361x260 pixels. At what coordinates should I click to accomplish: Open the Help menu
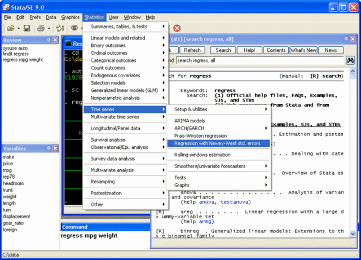150,17
